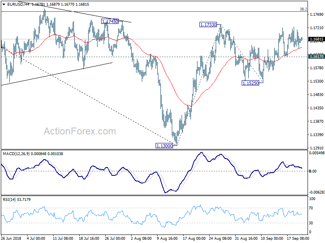Screen dimensions: 325x243
Task: Click the 26 Jul 00:00 time label
Action: (x=115, y=239)
